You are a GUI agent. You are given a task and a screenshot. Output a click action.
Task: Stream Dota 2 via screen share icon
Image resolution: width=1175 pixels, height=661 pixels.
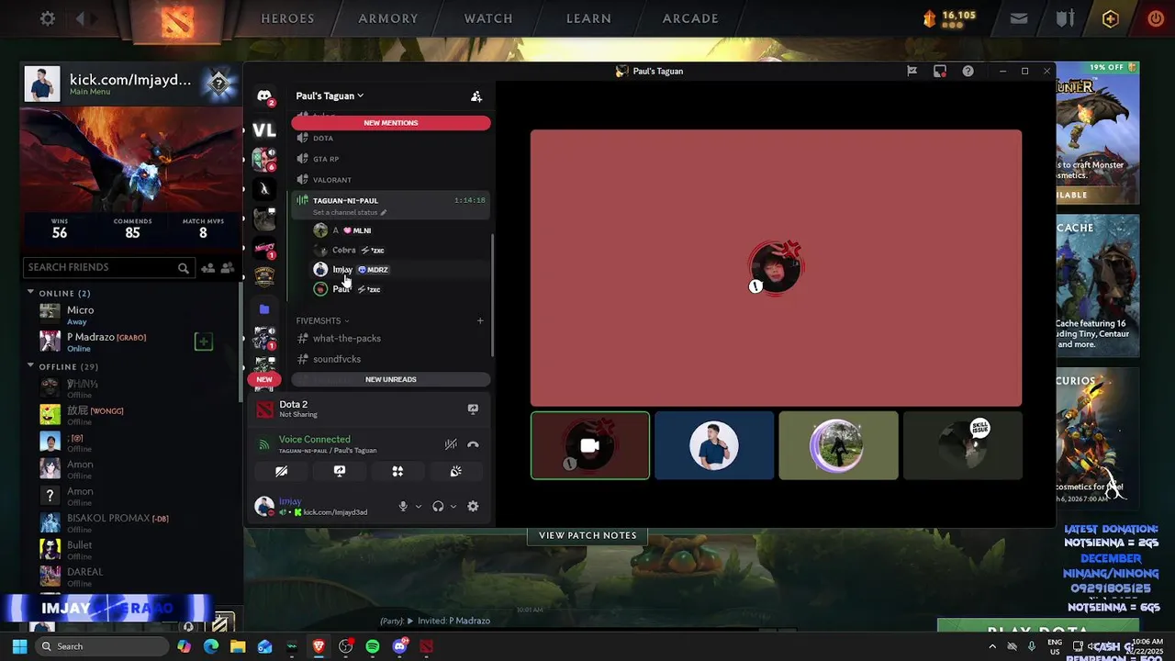[473, 409]
